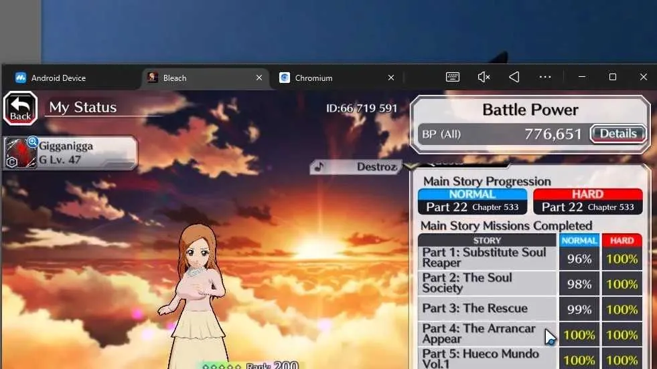Click the Android Device tab icon
Image resolution: width=657 pixels, height=369 pixels.
[x=21, y=78]
